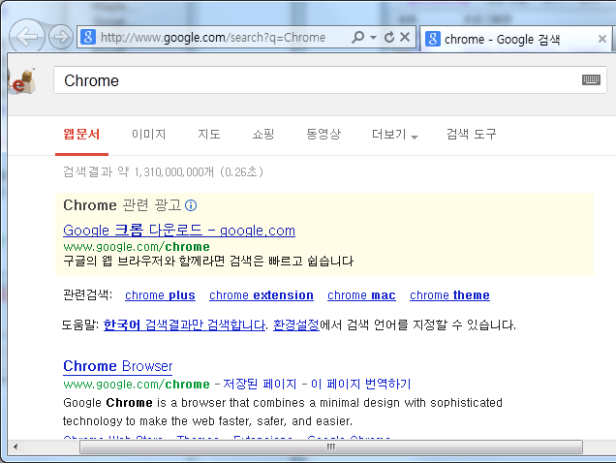The width and height of the screenshot is (616, 463).
Task: Click related search 'chrome extension'
Action: click(262, 295)
